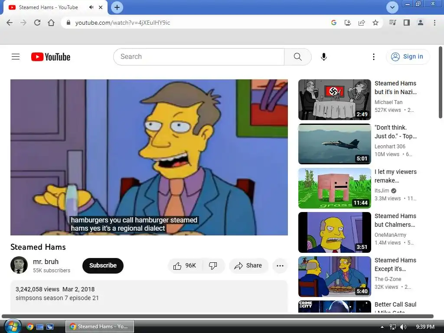Bookmark this page with the star icon
Screen dimensions: 444x333
375,23
